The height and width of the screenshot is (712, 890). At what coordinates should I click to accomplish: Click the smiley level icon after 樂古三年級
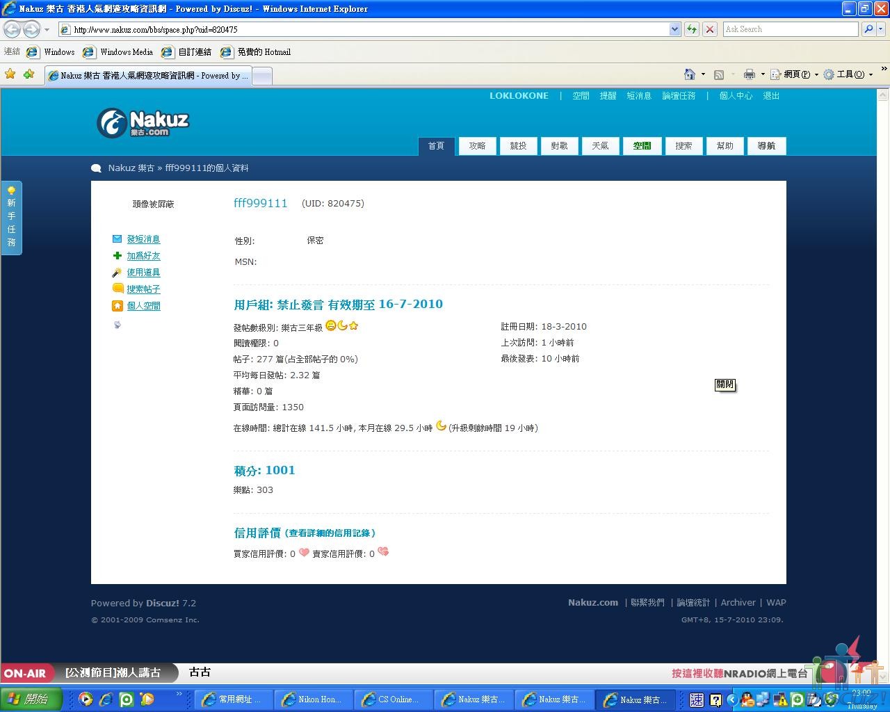tap(331, 325)
